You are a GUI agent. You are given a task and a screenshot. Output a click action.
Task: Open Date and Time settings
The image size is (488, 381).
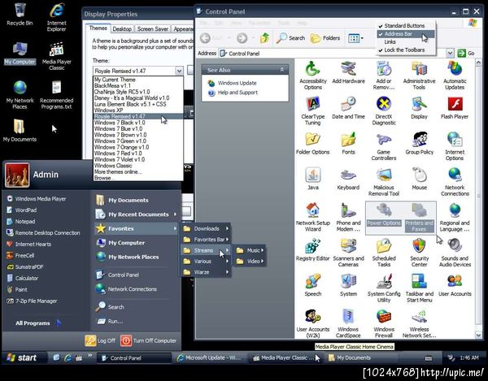348,108
